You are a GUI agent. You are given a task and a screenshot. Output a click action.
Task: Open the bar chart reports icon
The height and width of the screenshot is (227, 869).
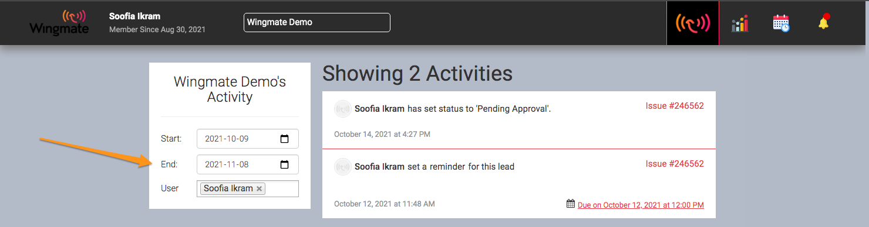coord(740,23)
